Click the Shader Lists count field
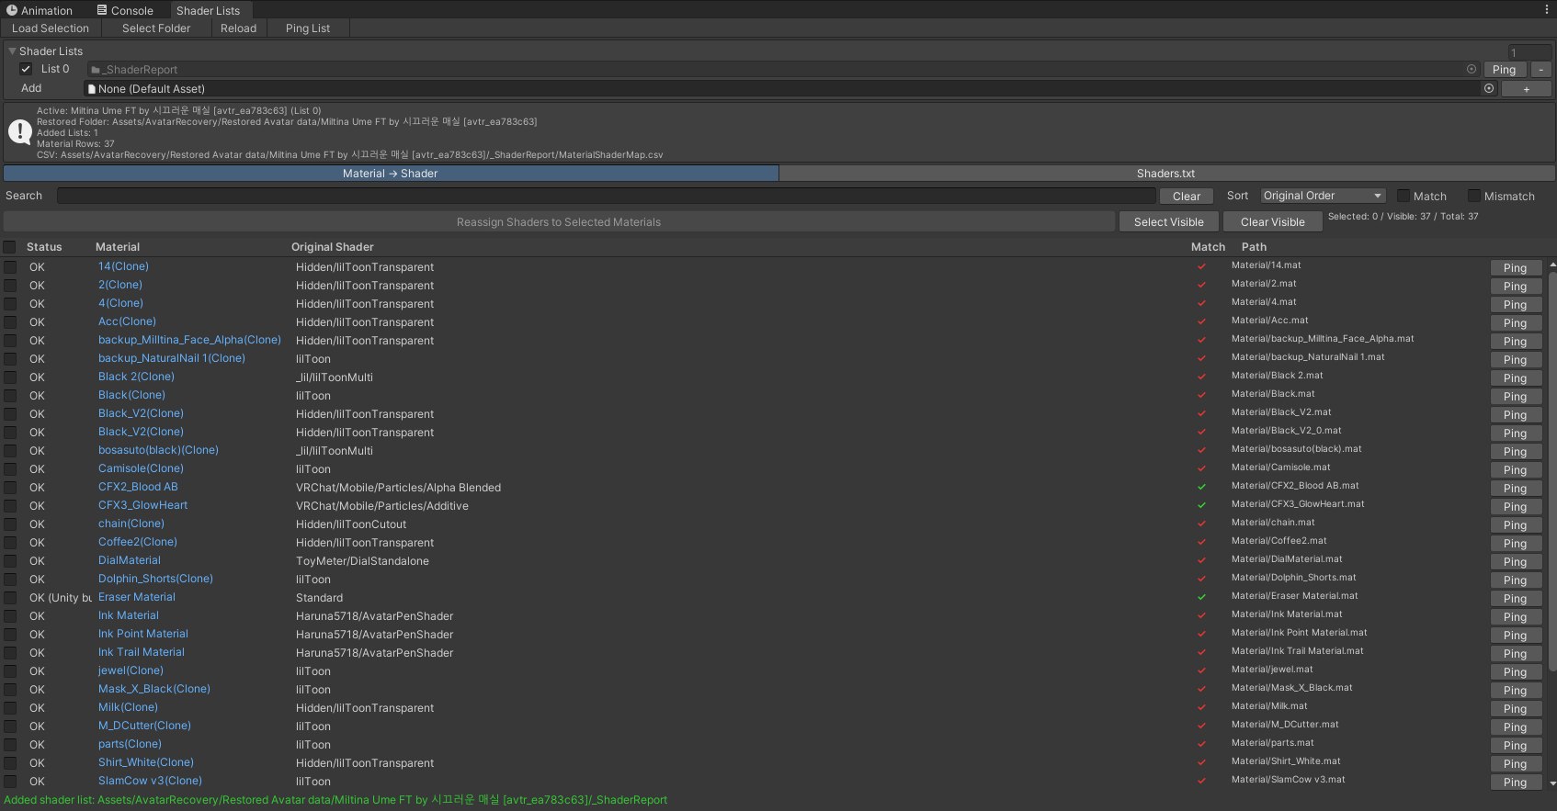1557x811 pixels. (1529, 52)
